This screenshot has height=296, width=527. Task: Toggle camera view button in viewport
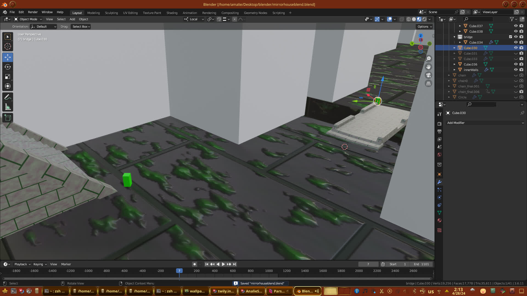tap(428, 75)
